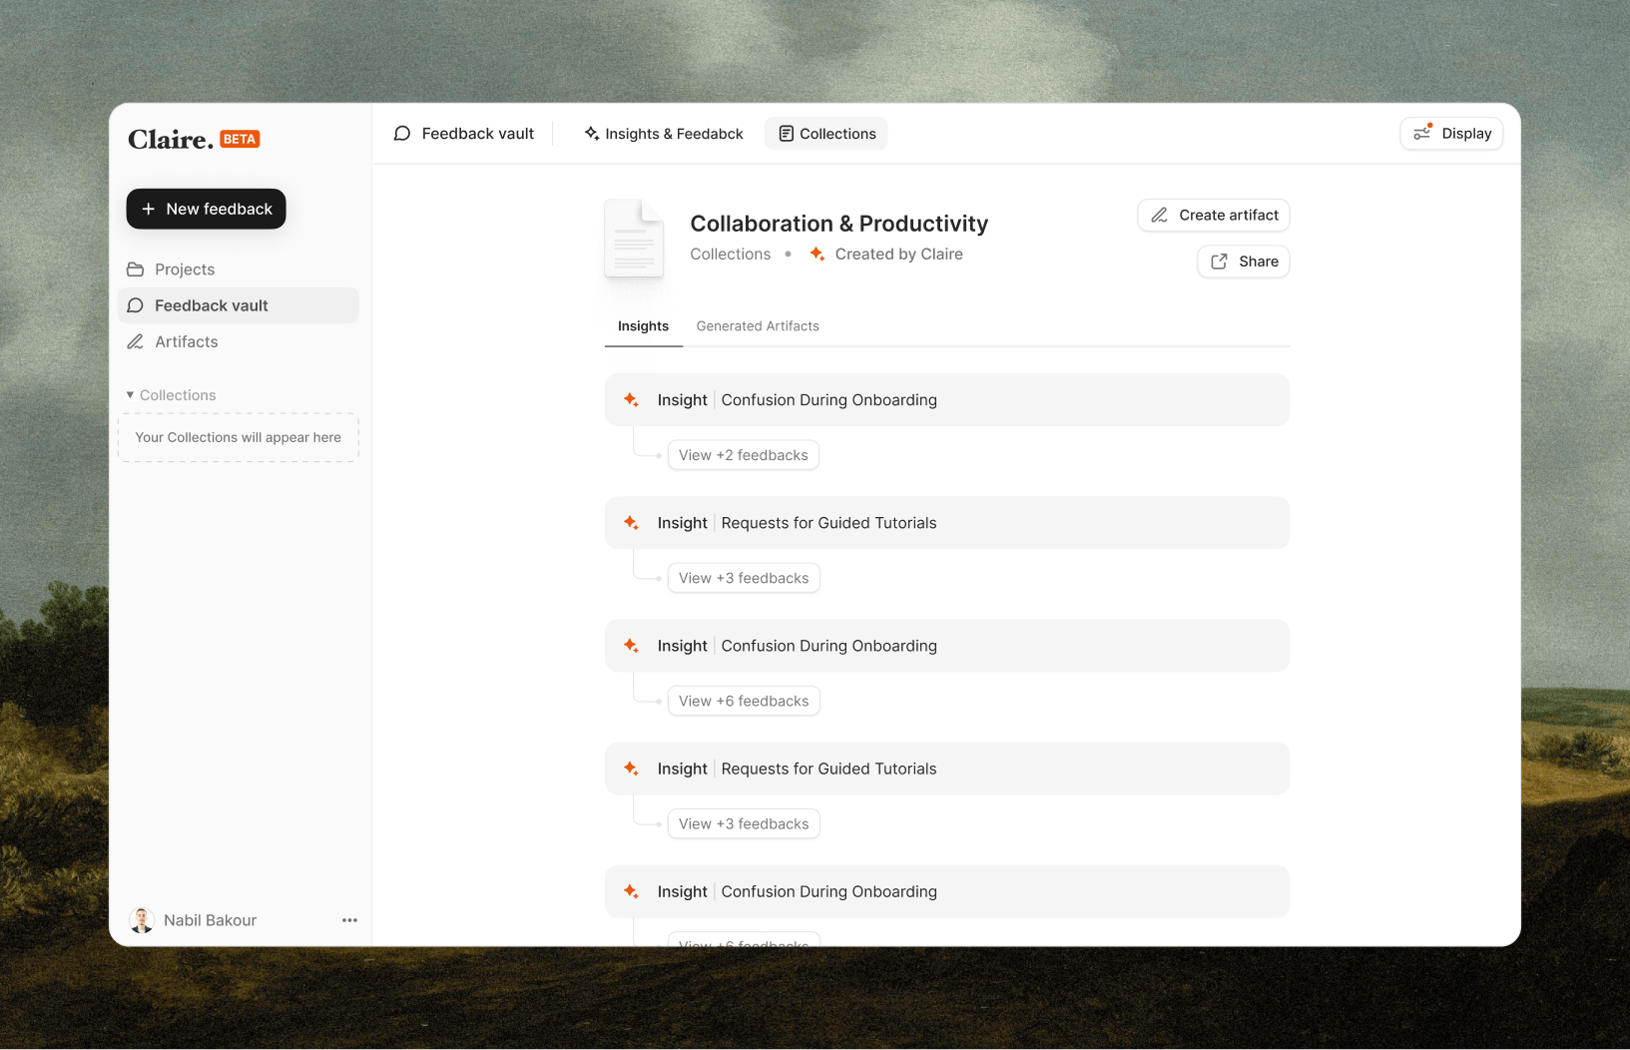Collapse the Collections section in sidebar
1630x1050 pixels.
tap(131, 395)
